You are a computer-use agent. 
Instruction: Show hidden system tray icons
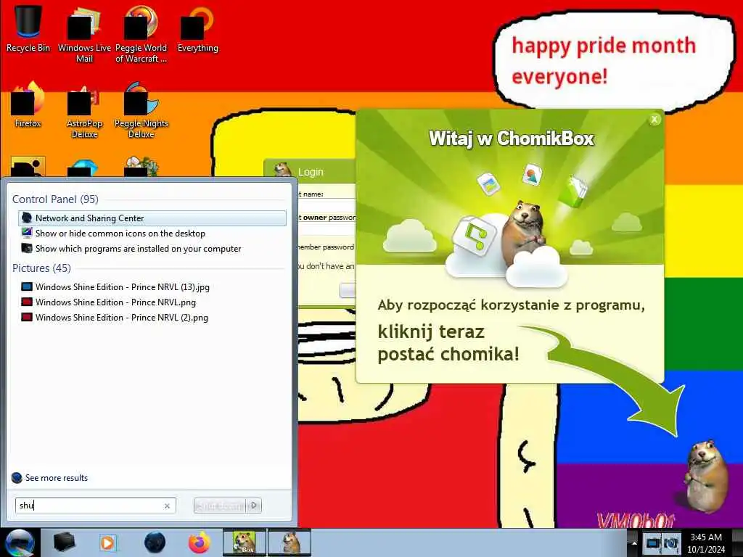[x=634, y=543]
